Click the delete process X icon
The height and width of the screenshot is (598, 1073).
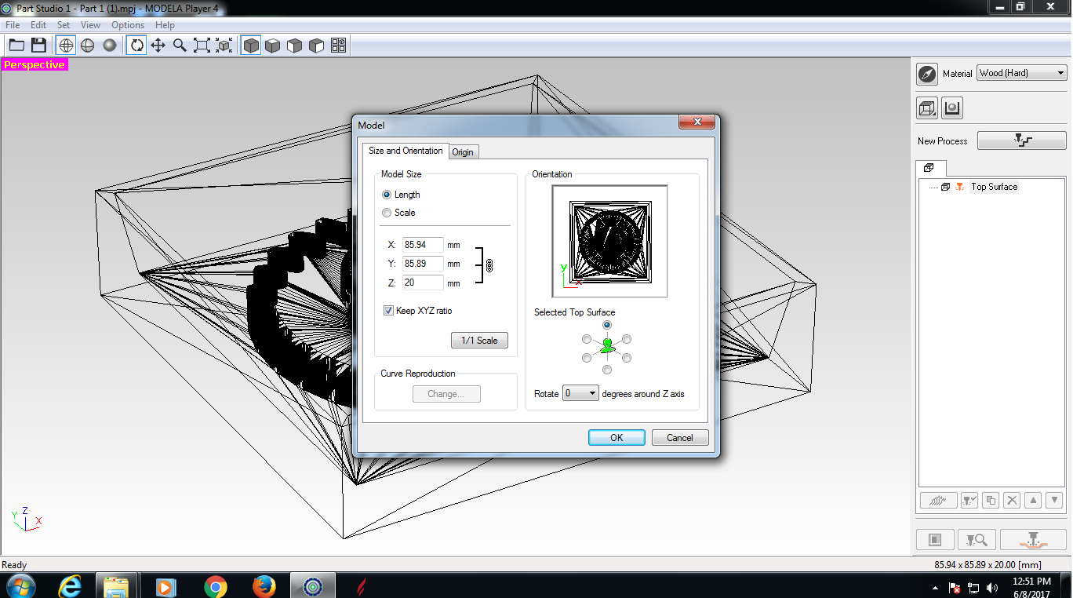click(1012, 500)
